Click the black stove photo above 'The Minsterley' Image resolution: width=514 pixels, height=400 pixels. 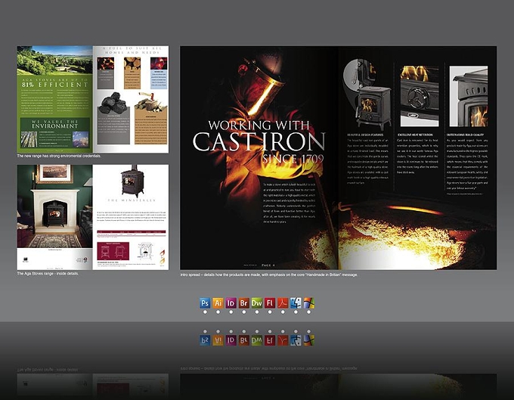pyautogui.click(x=132, y=182)
